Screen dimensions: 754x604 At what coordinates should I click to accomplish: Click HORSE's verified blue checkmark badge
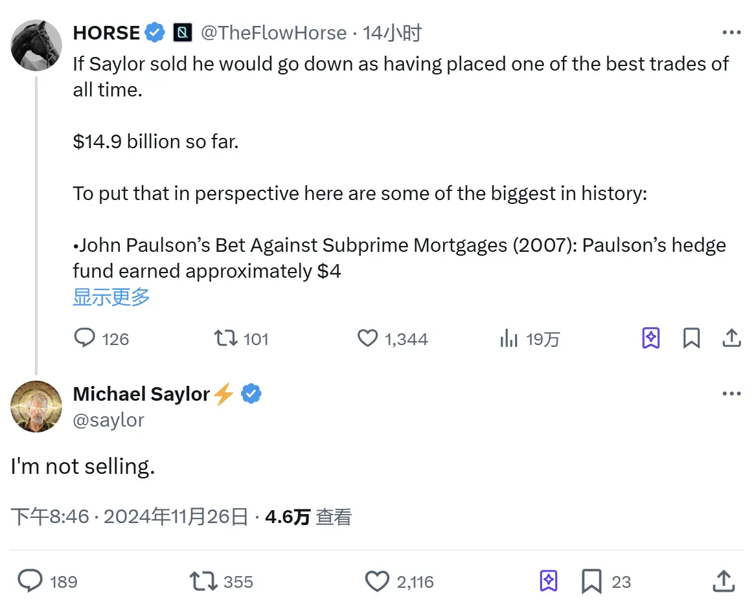point(154,32)
